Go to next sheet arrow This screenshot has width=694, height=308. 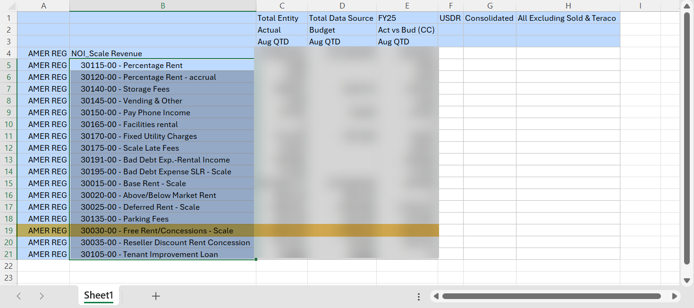42,296
